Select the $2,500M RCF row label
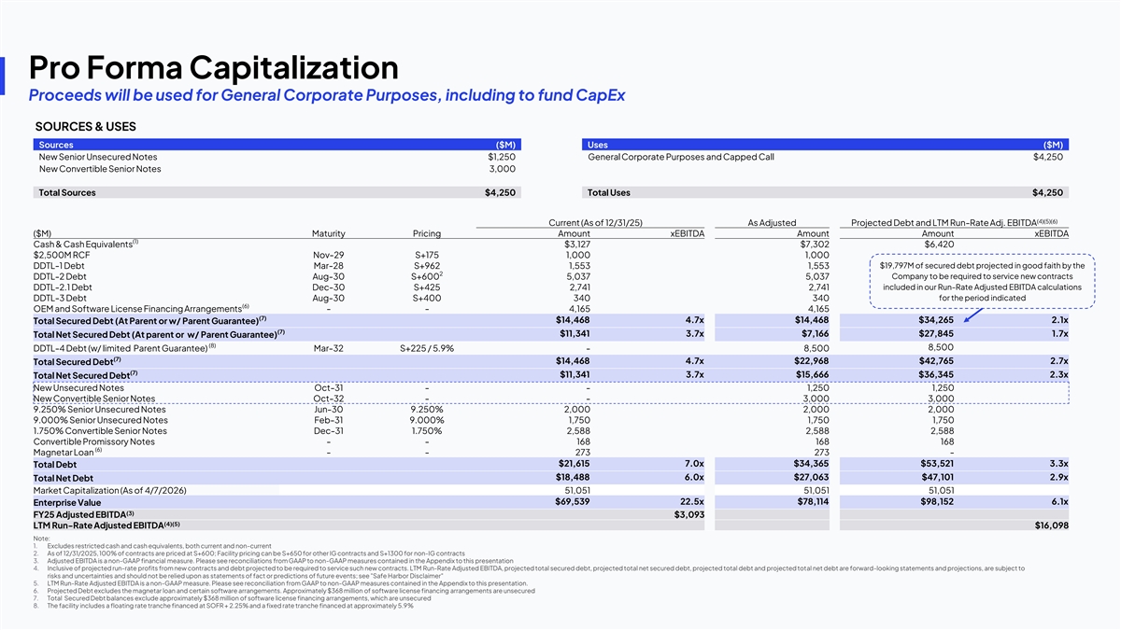Screen dimensions: 1121x630 63,255
